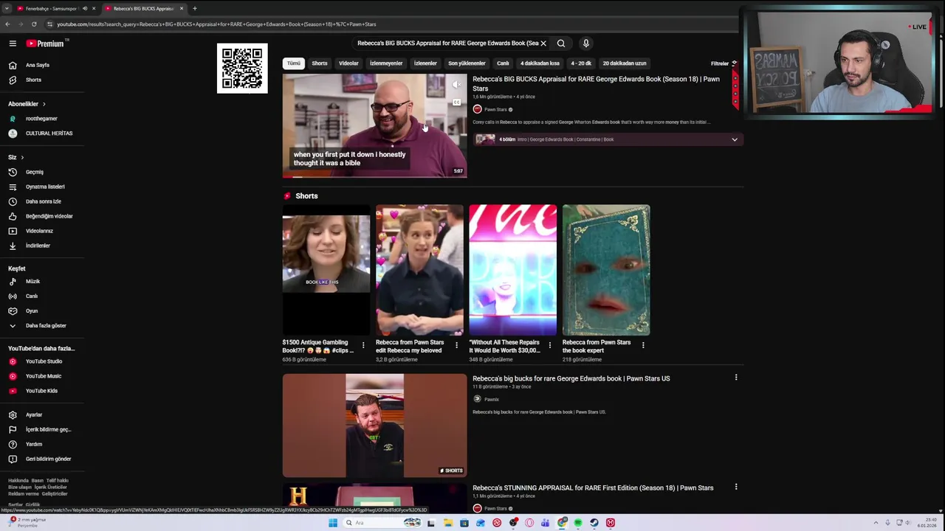Open Canlı under Keşfet sidebar
Viewport: 945px width, 531px height.
pyautogui.click(x=32, y=296)
